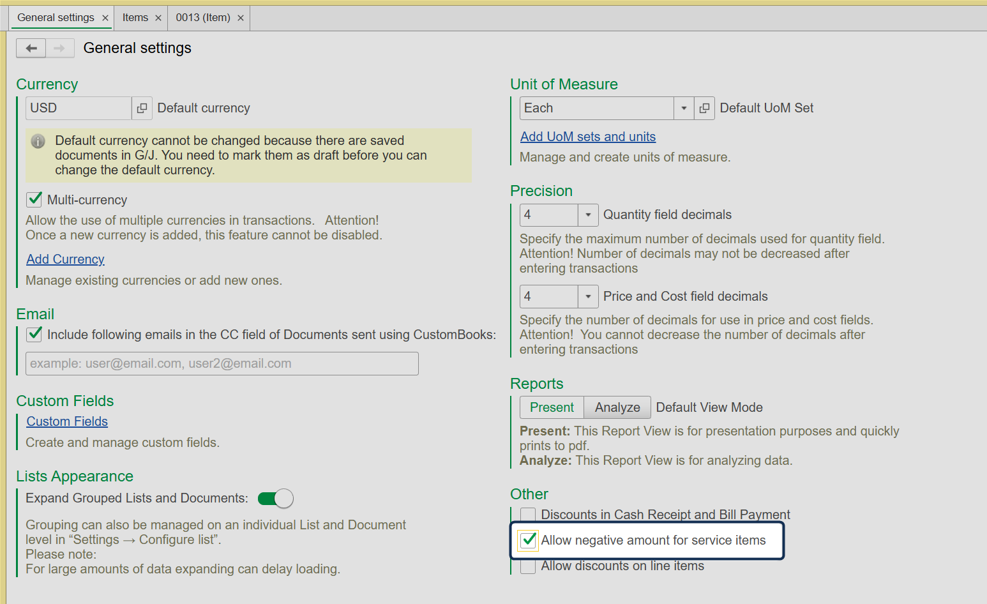Image resolution: width=987 pixels, height=604 pixels.
Task: Open the Quantity field decimals dropdown
Action: coord(588,215)
